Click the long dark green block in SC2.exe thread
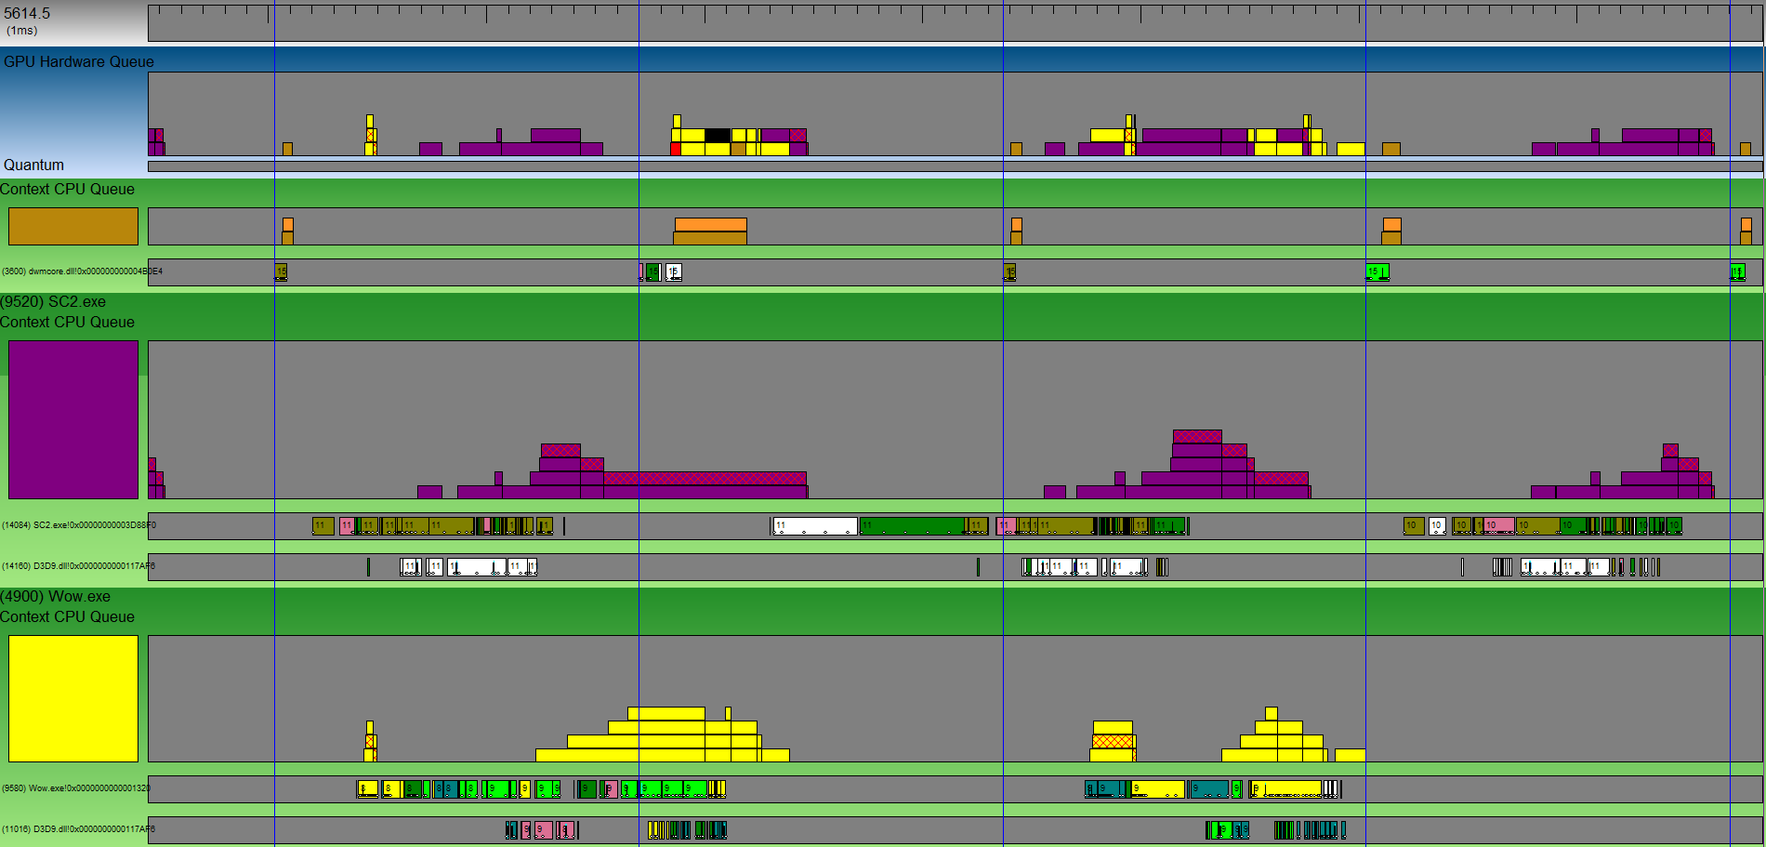Screen dimensions: 1766x847 (x=911, y=526)
